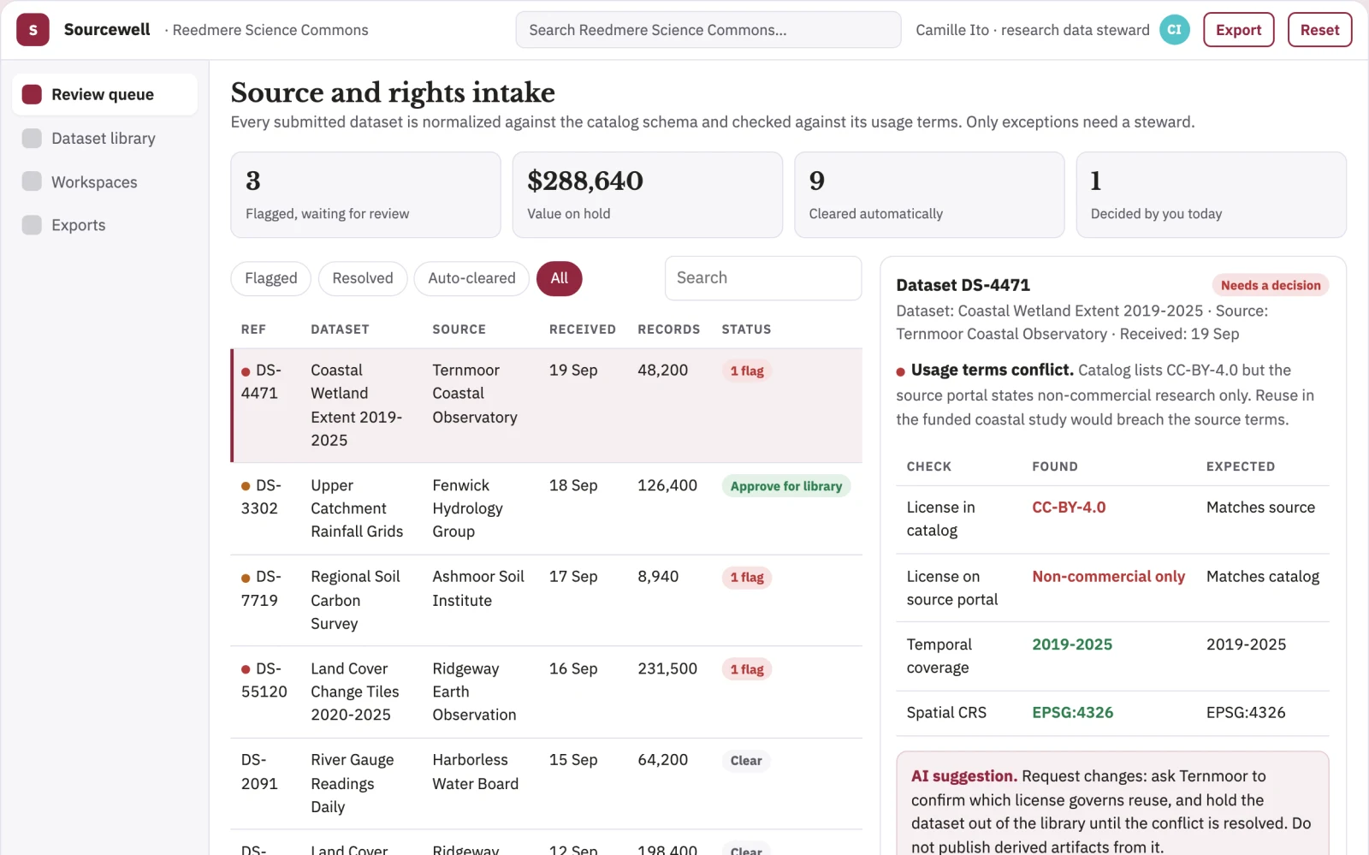
Task: Click the Export button
Action: point(1238,30)
